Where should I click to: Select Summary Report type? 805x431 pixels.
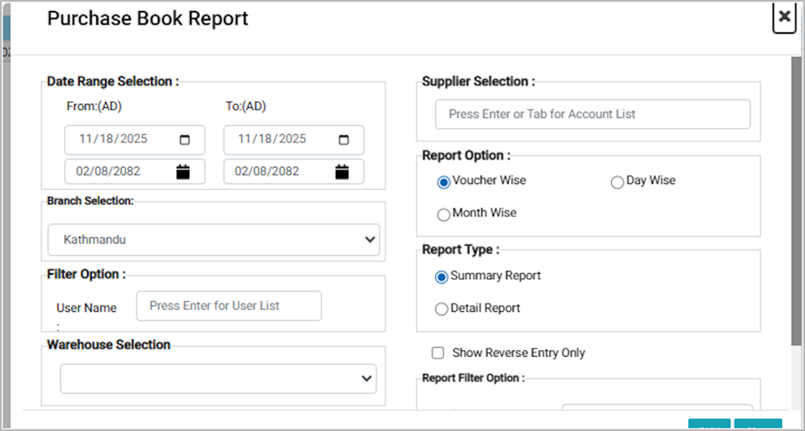pos(442,277)
